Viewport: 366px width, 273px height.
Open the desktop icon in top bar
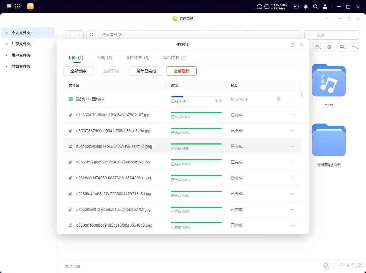pos(9,6)
